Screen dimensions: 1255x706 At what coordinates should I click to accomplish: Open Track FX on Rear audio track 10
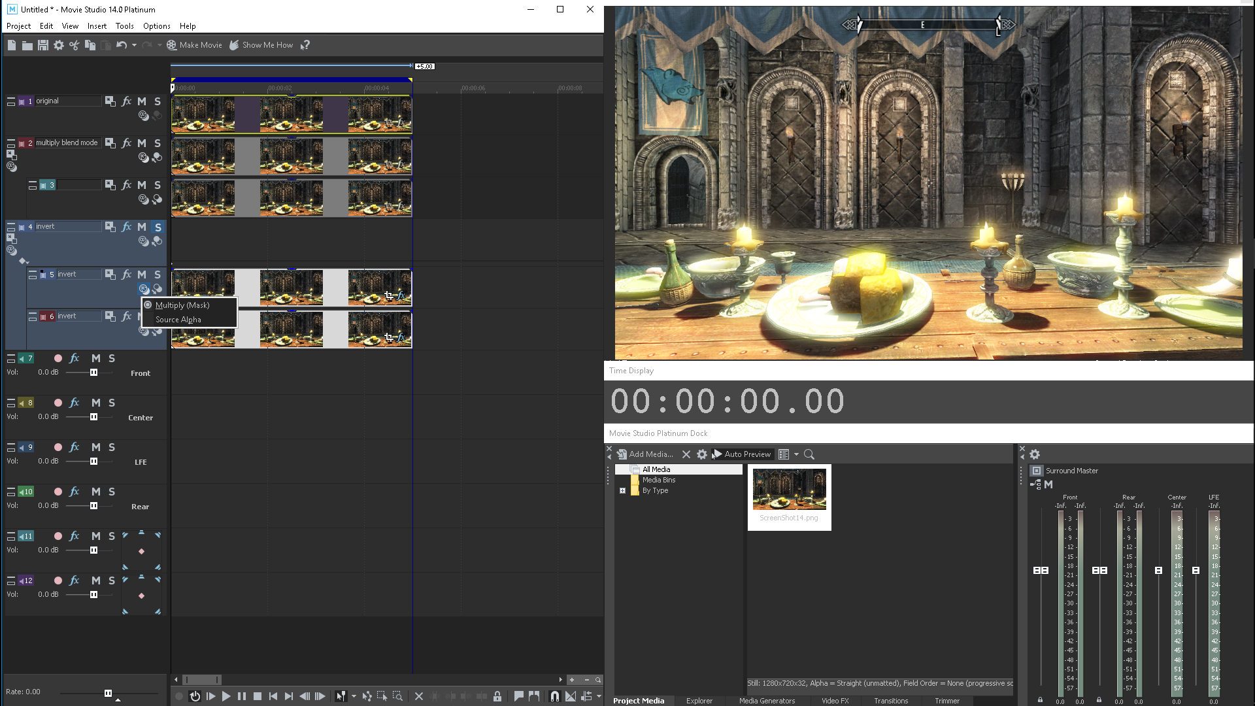[75, 492]
